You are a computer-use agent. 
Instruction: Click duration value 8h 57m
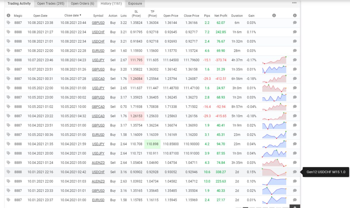(237, 107)
